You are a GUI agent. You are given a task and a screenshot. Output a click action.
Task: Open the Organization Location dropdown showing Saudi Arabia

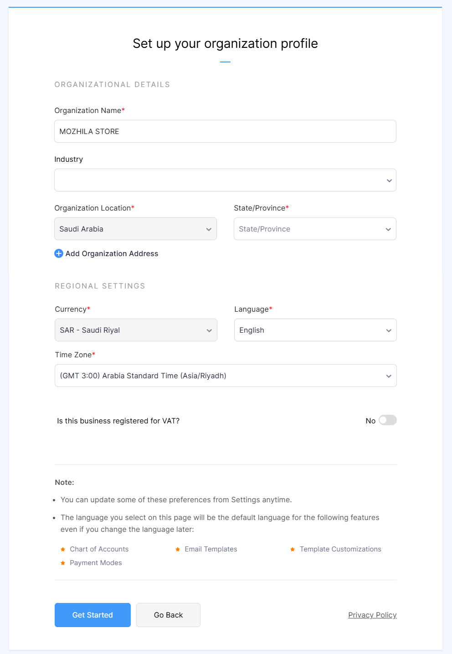coord(135,229)
